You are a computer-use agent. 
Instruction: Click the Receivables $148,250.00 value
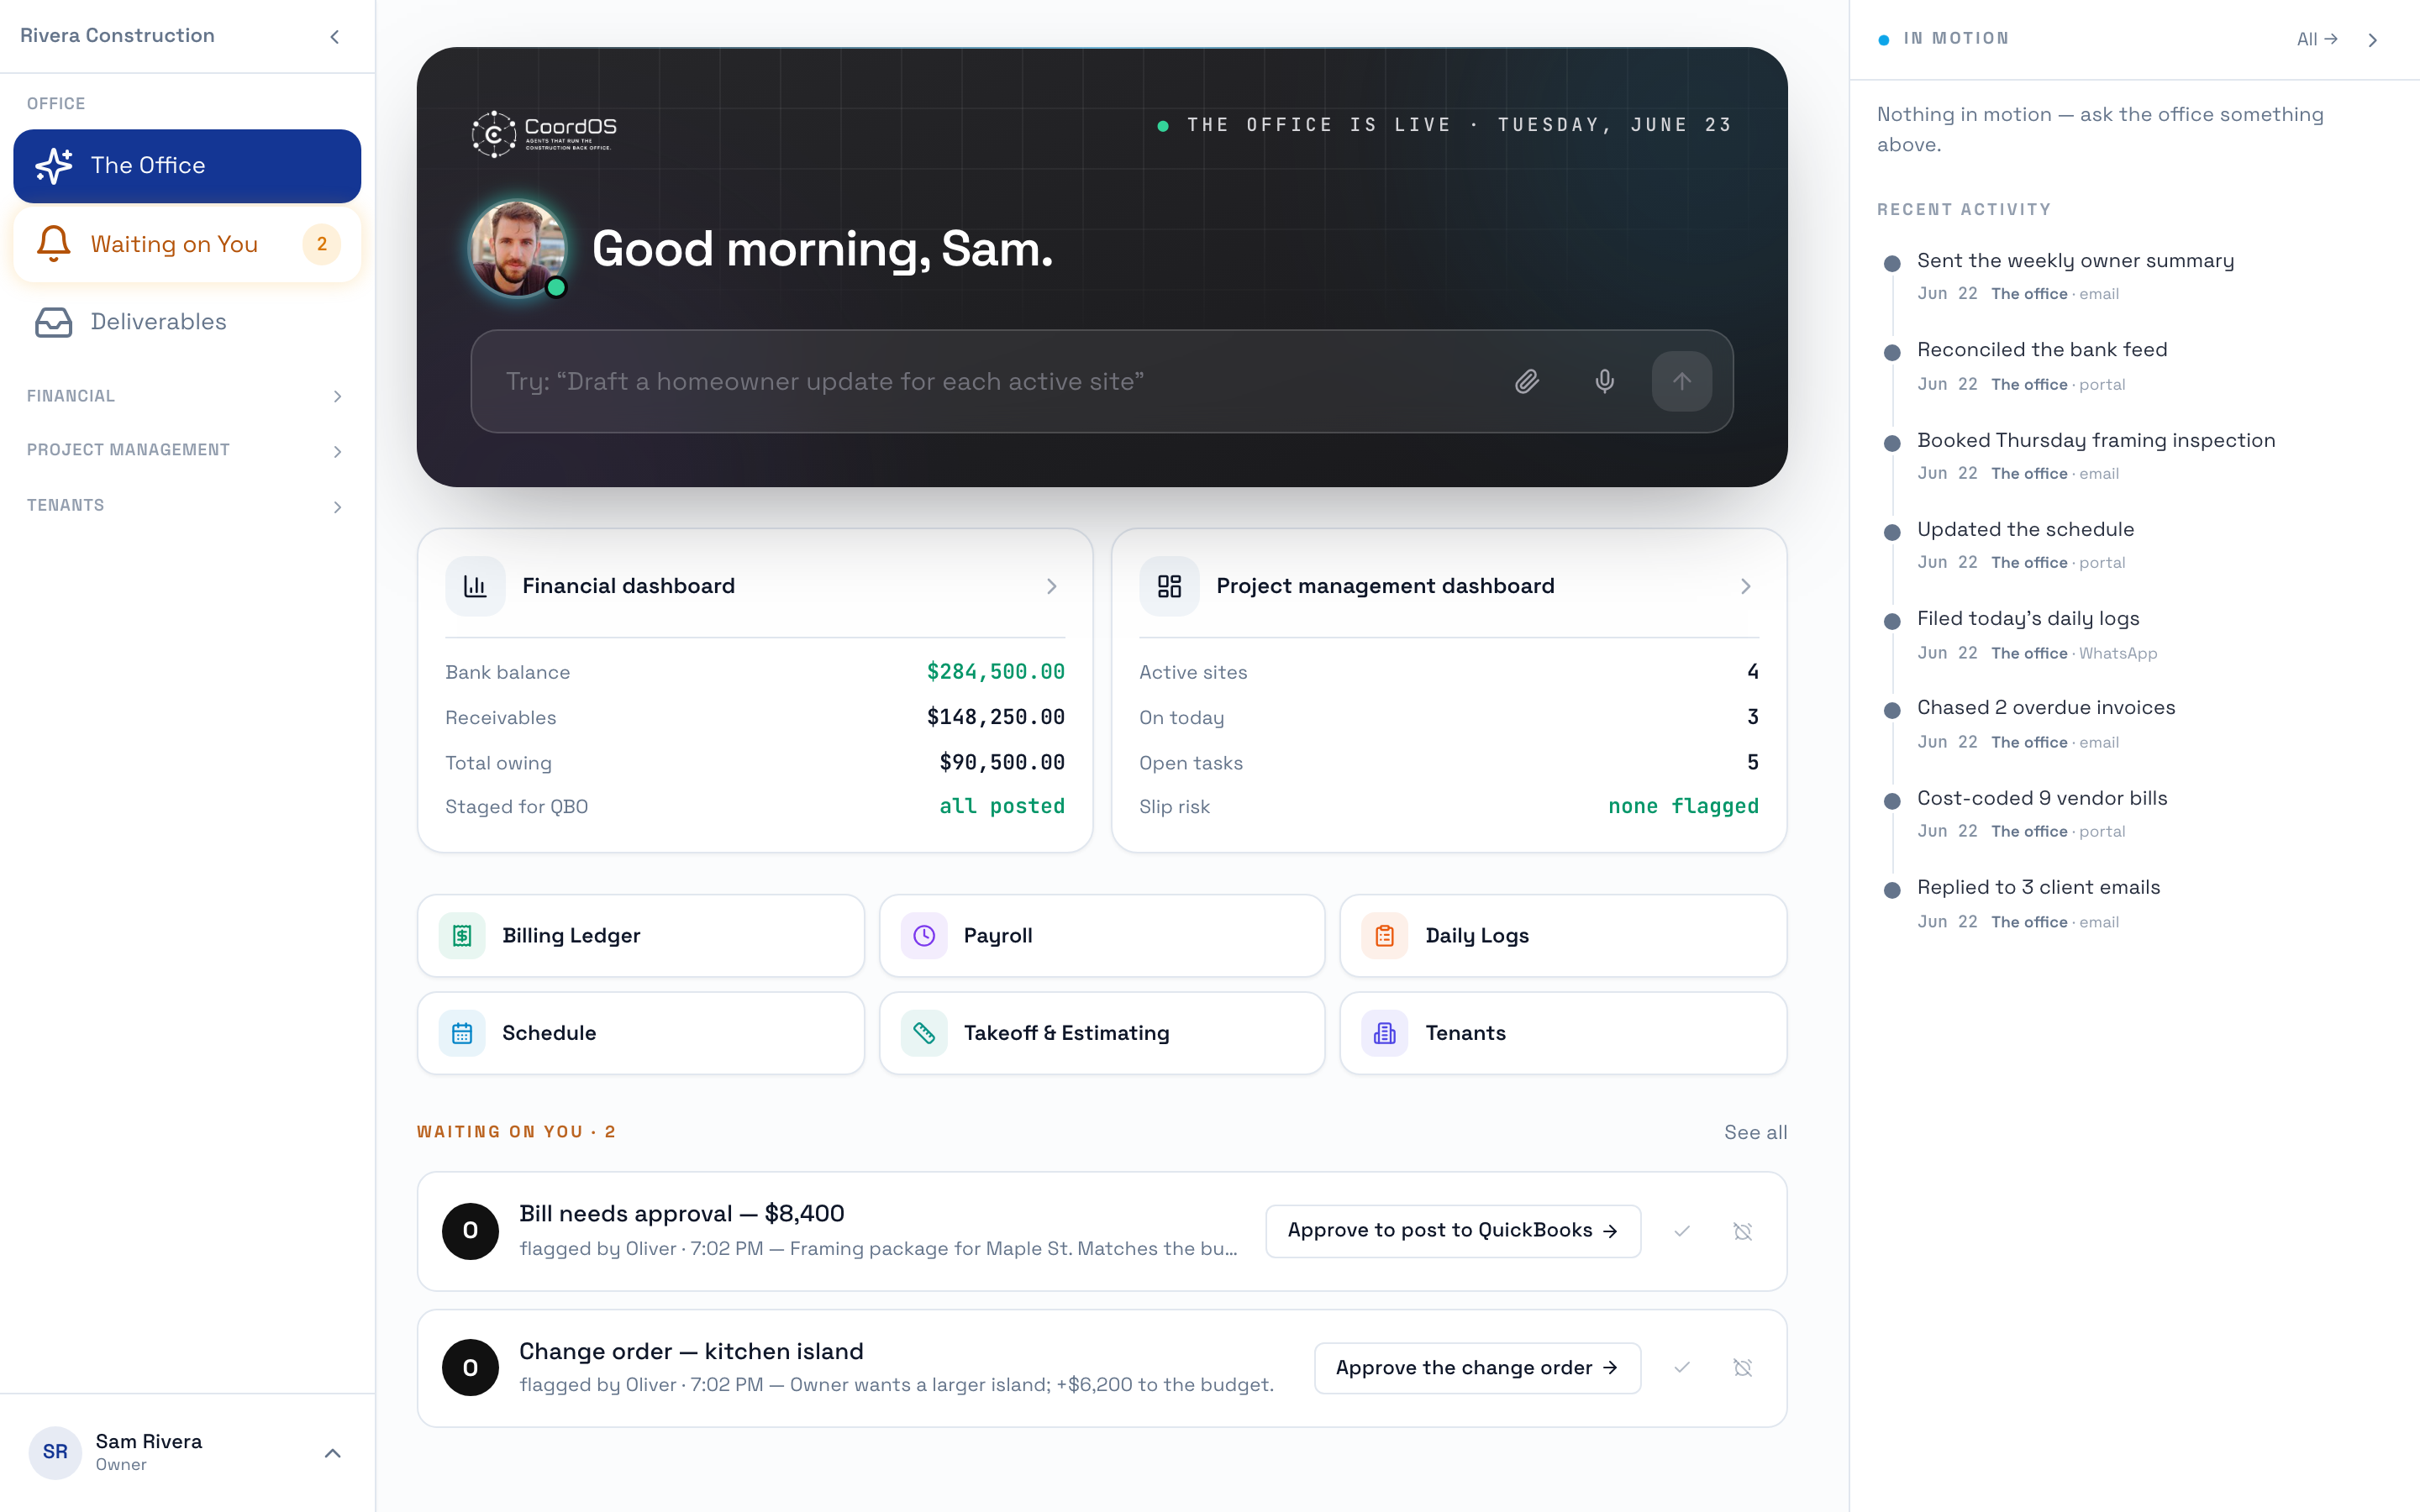click(995, 717)
